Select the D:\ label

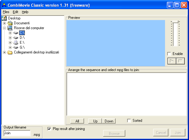tap(22, 38)
